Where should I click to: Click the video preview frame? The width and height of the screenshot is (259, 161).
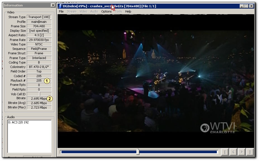point(156,81)
